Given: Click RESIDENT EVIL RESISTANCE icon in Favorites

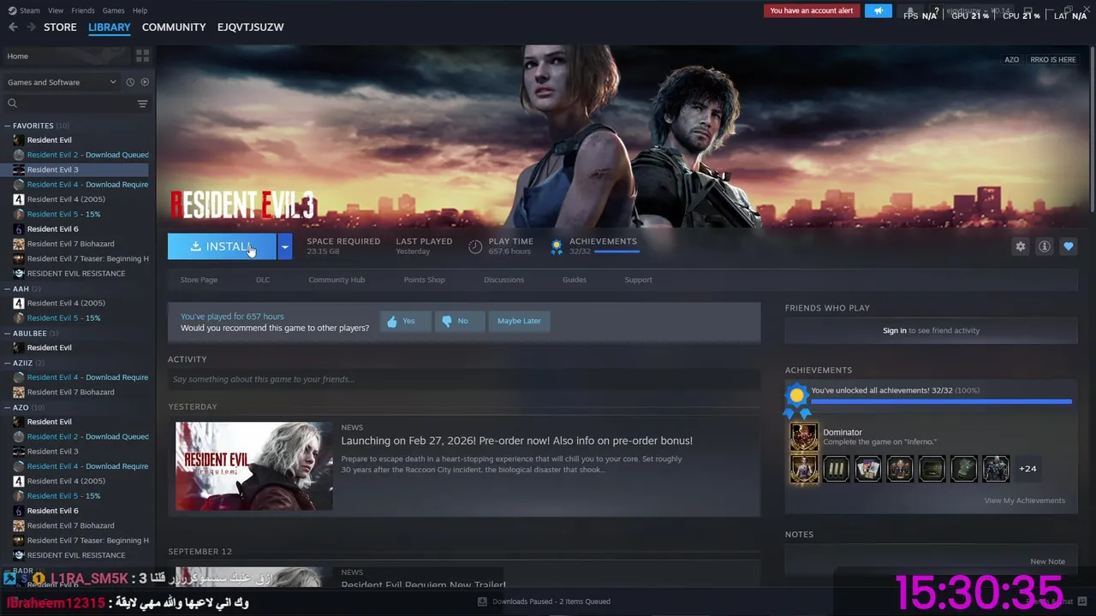Looking at the screenshot, I should click(x=19, y=274).
